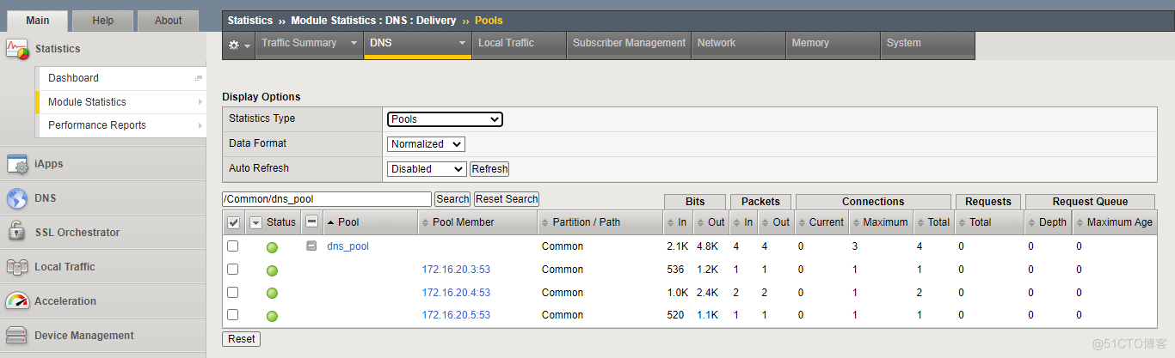Click the Device Management server icon
Screen dimensions: 1175x358
coord(17,336)
